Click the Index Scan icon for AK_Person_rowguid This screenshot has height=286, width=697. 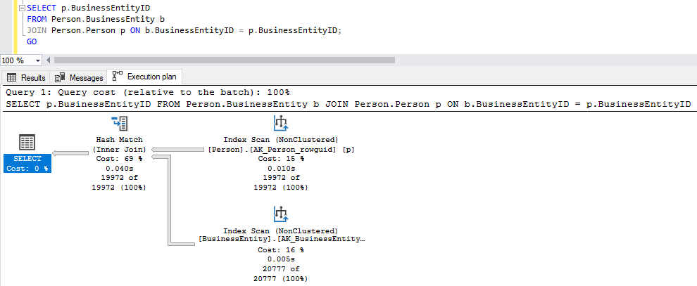pos(280,124)
